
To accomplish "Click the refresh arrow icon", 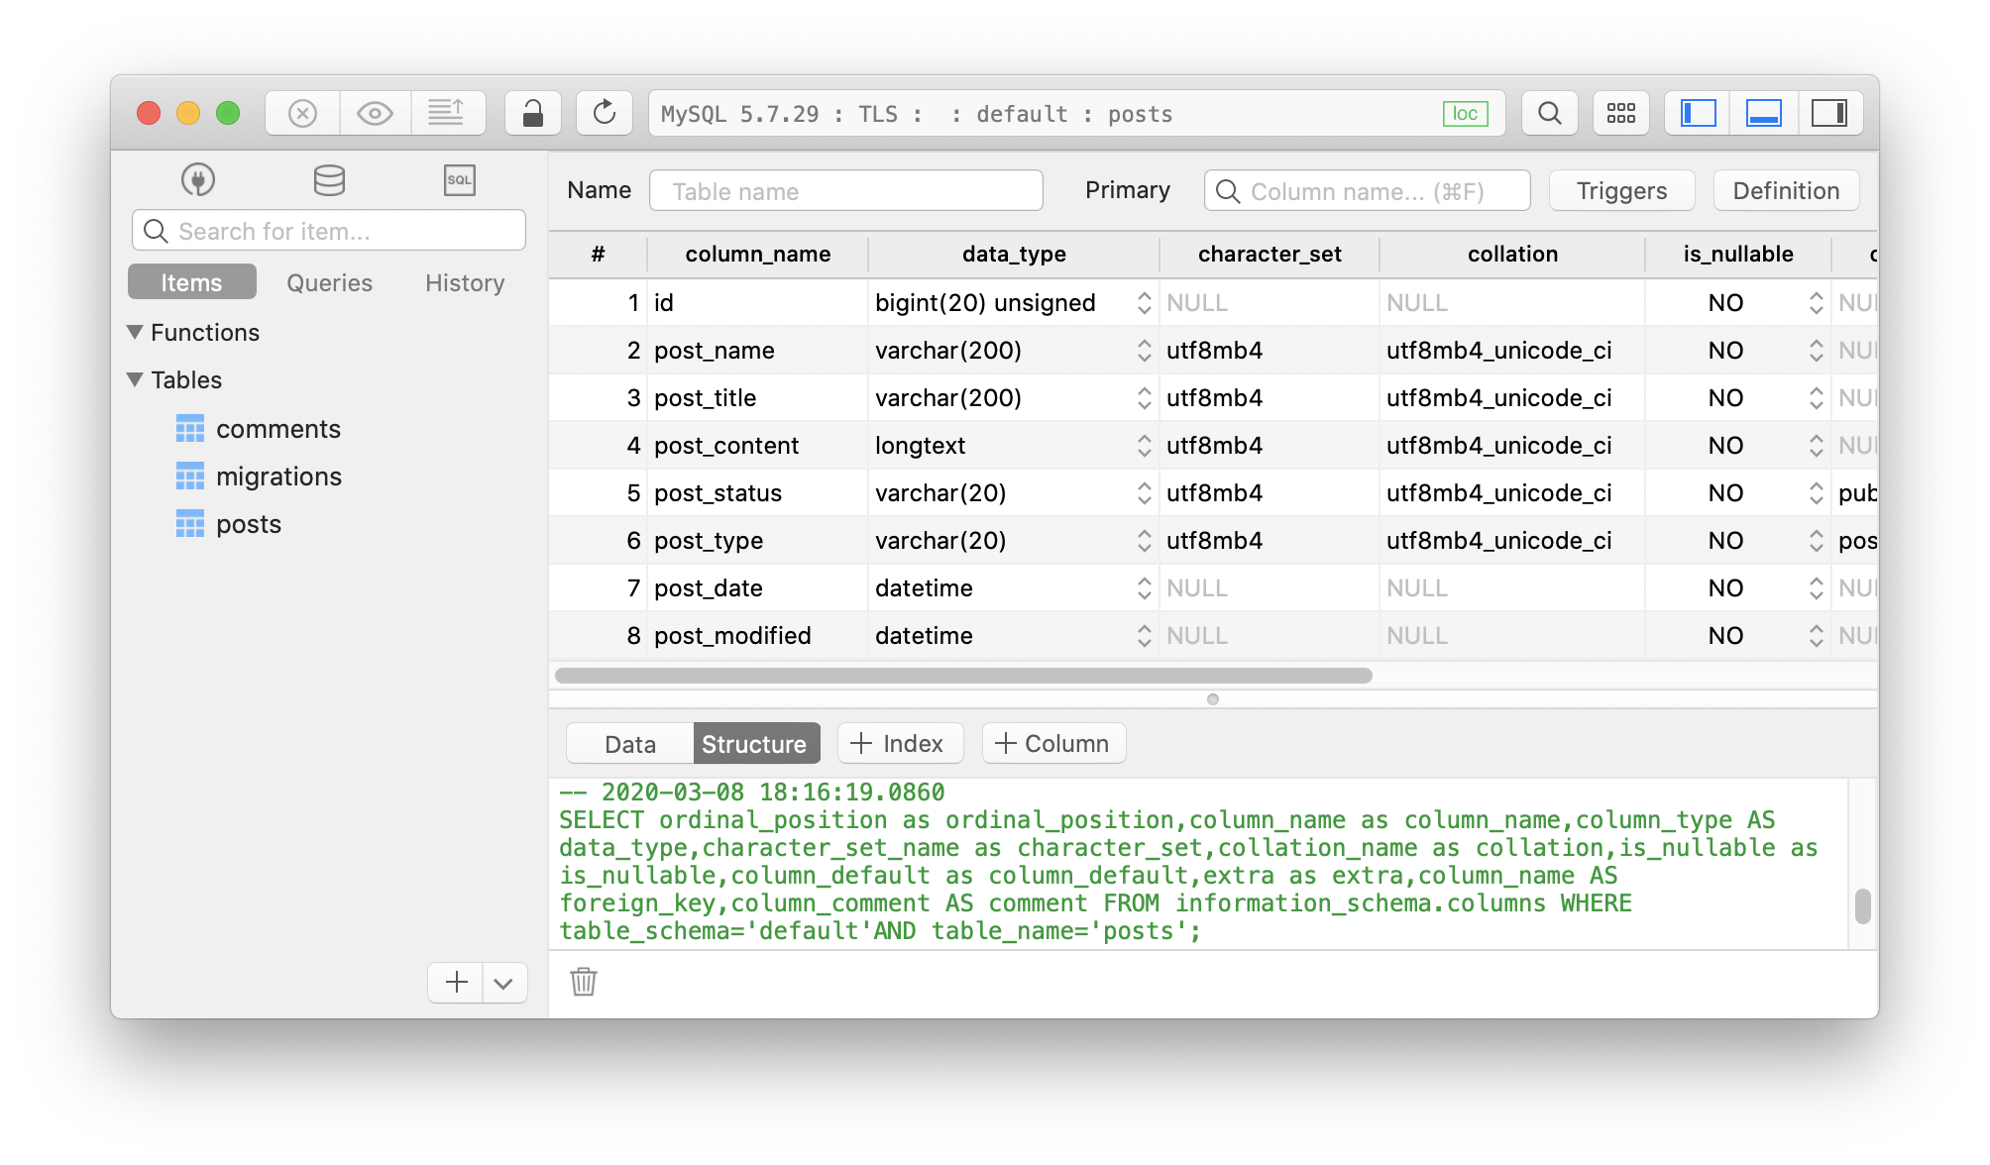I will [604, 113].
